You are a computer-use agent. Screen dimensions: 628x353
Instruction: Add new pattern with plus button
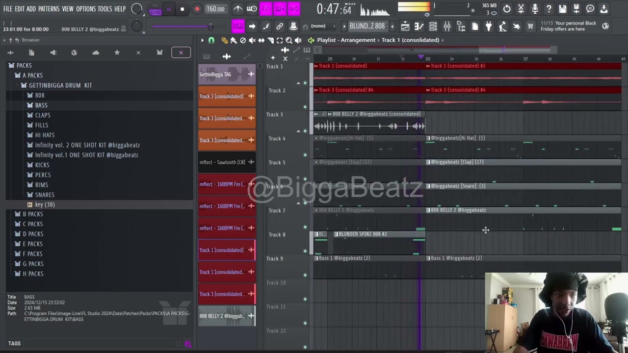coord(392,26)
